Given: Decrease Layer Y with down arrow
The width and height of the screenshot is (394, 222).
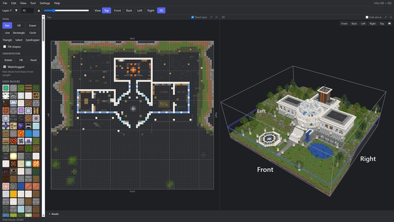Looking at the screenshot, I should 16,10.
